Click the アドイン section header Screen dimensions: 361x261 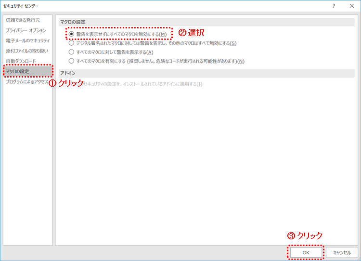click(x=67, y=73)
